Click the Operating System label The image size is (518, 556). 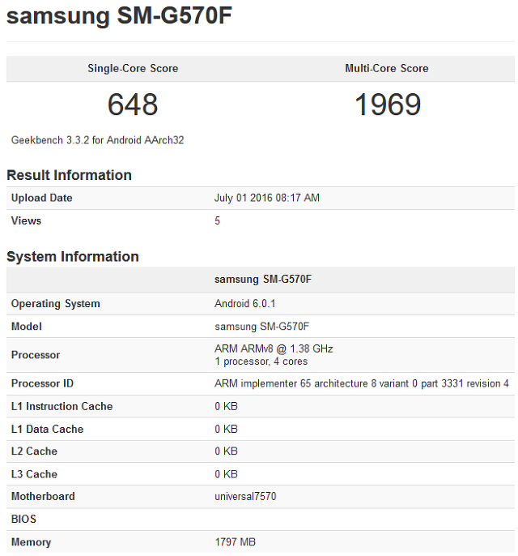tap(56, 303)
